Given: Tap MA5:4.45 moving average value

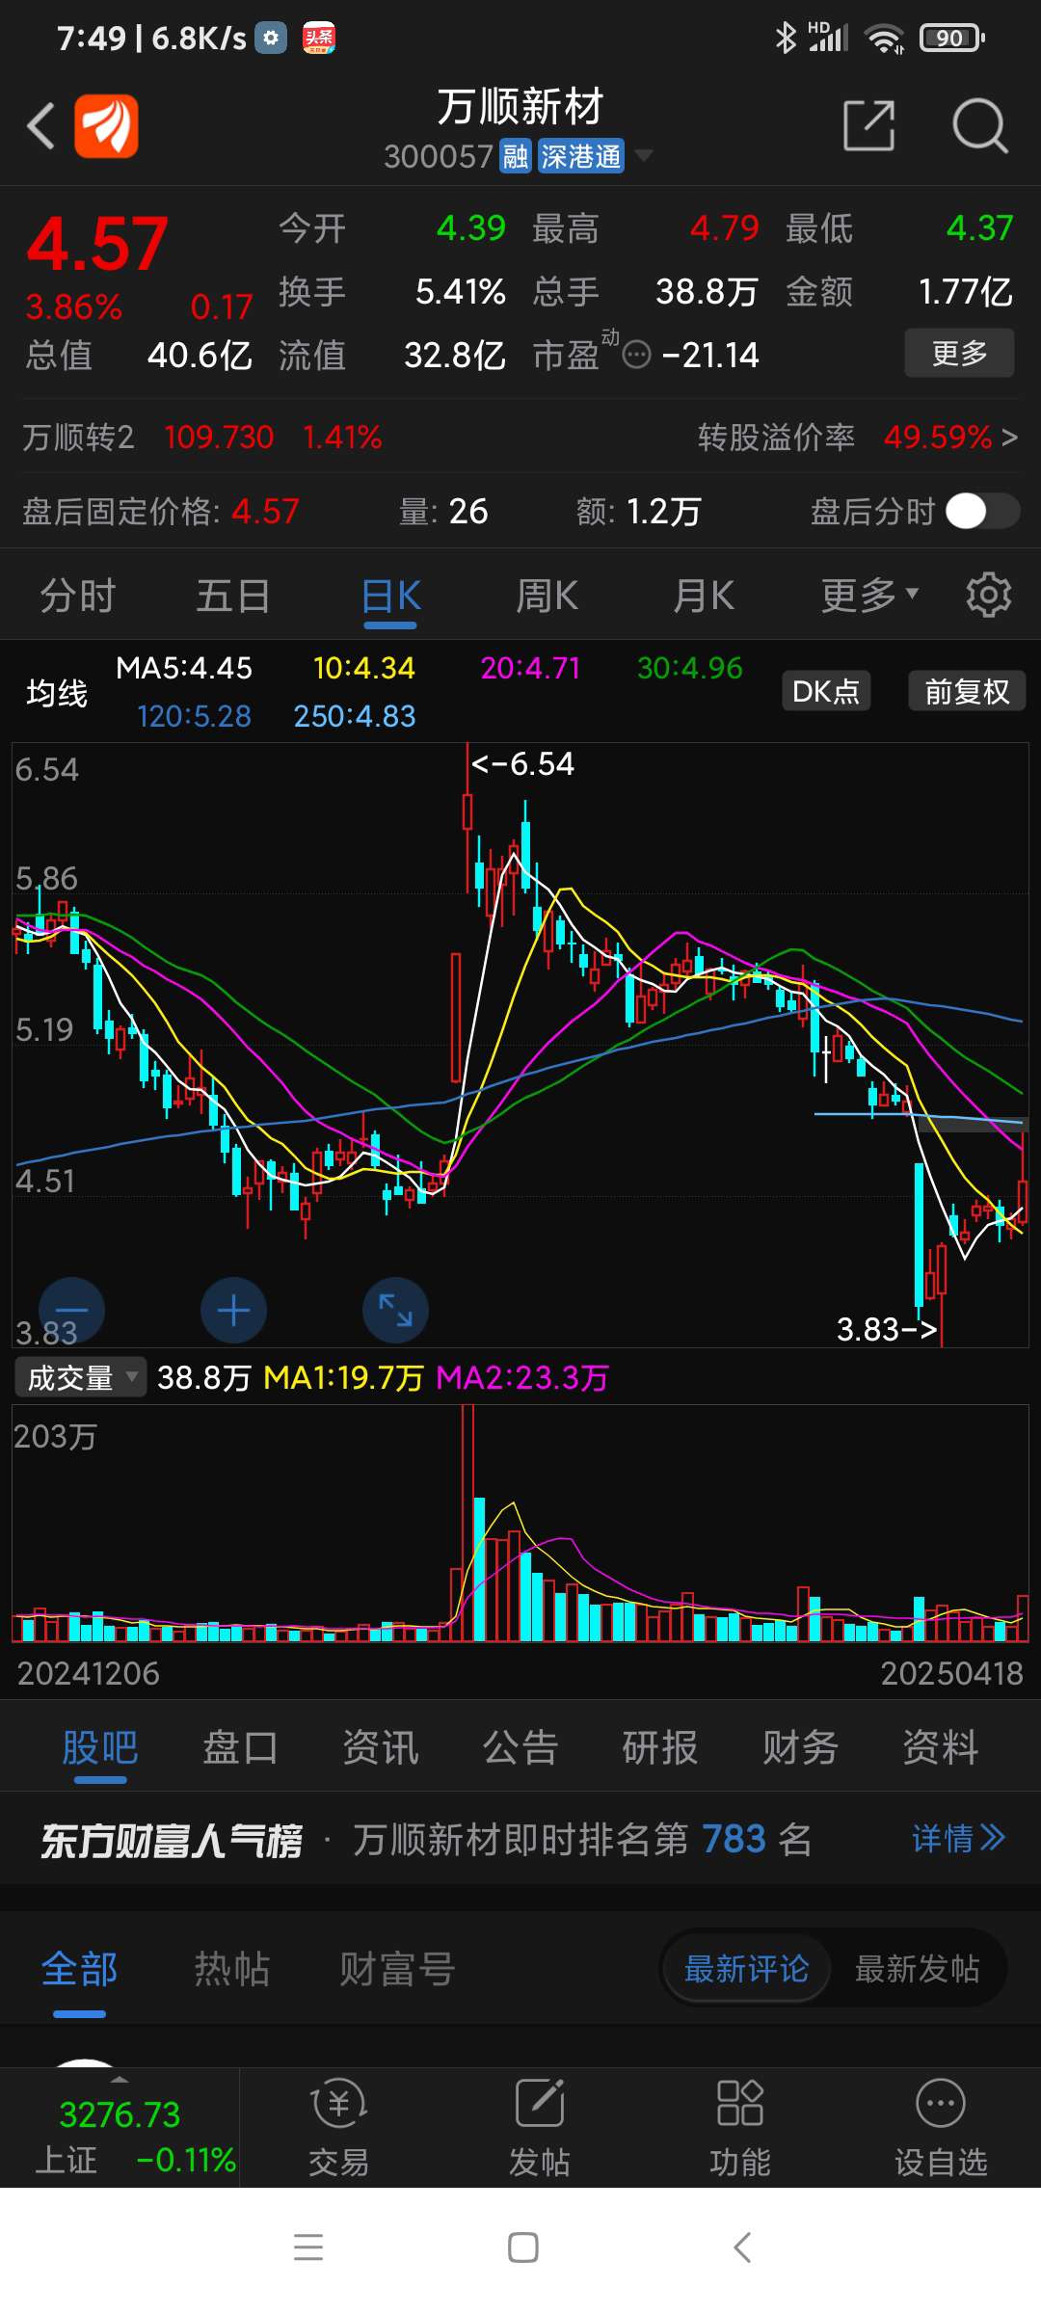Looking at the screenshot, I should (x=184, y=668).
